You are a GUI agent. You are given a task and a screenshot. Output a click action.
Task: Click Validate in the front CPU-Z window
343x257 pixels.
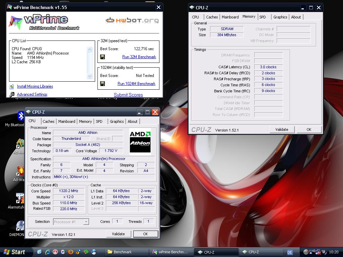118,234
